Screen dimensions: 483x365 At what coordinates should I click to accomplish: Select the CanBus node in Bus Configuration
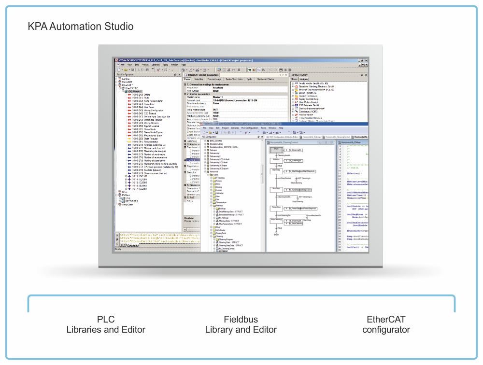click(126, 79)
